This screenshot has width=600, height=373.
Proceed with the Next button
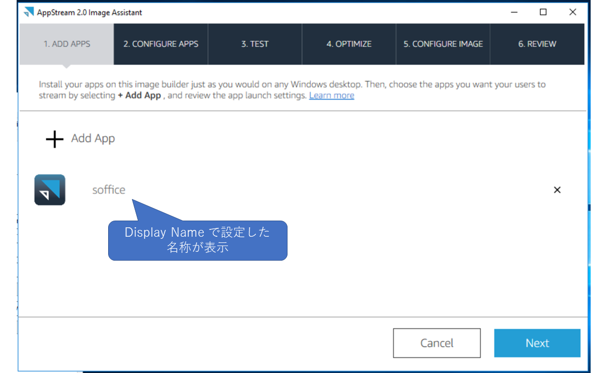pos(537,343)
